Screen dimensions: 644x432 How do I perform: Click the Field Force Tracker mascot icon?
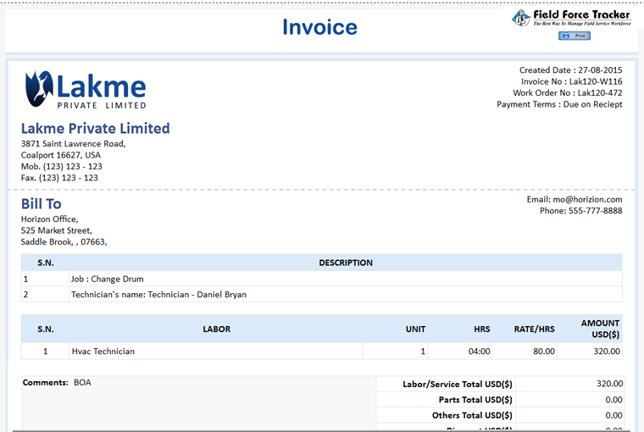pyautogui.click(x=521, y=18)
